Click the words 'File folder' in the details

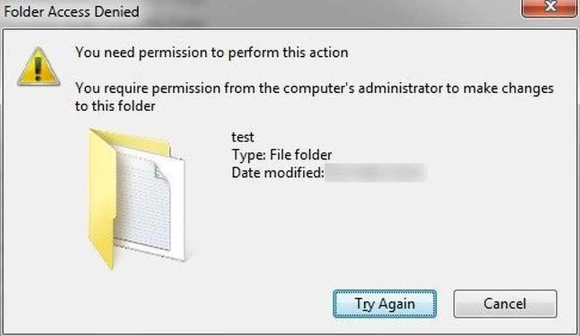click(300, 155)
